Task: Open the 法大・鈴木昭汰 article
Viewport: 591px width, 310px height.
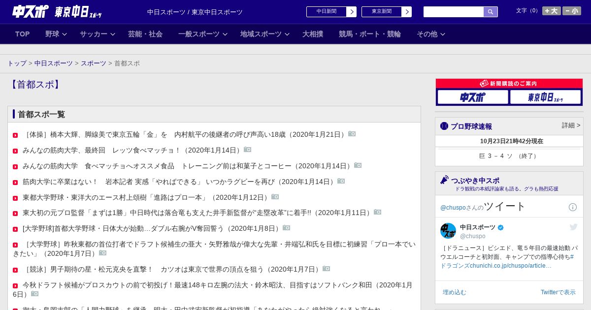Action: (x=213, y=289)
